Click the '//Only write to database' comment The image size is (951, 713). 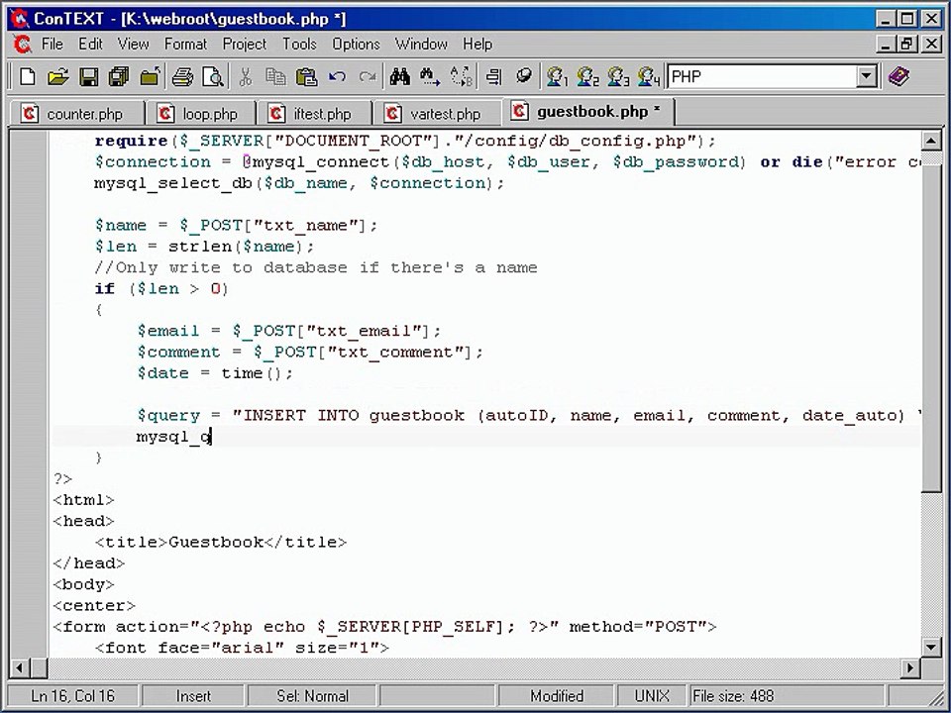tap(316, 268)
